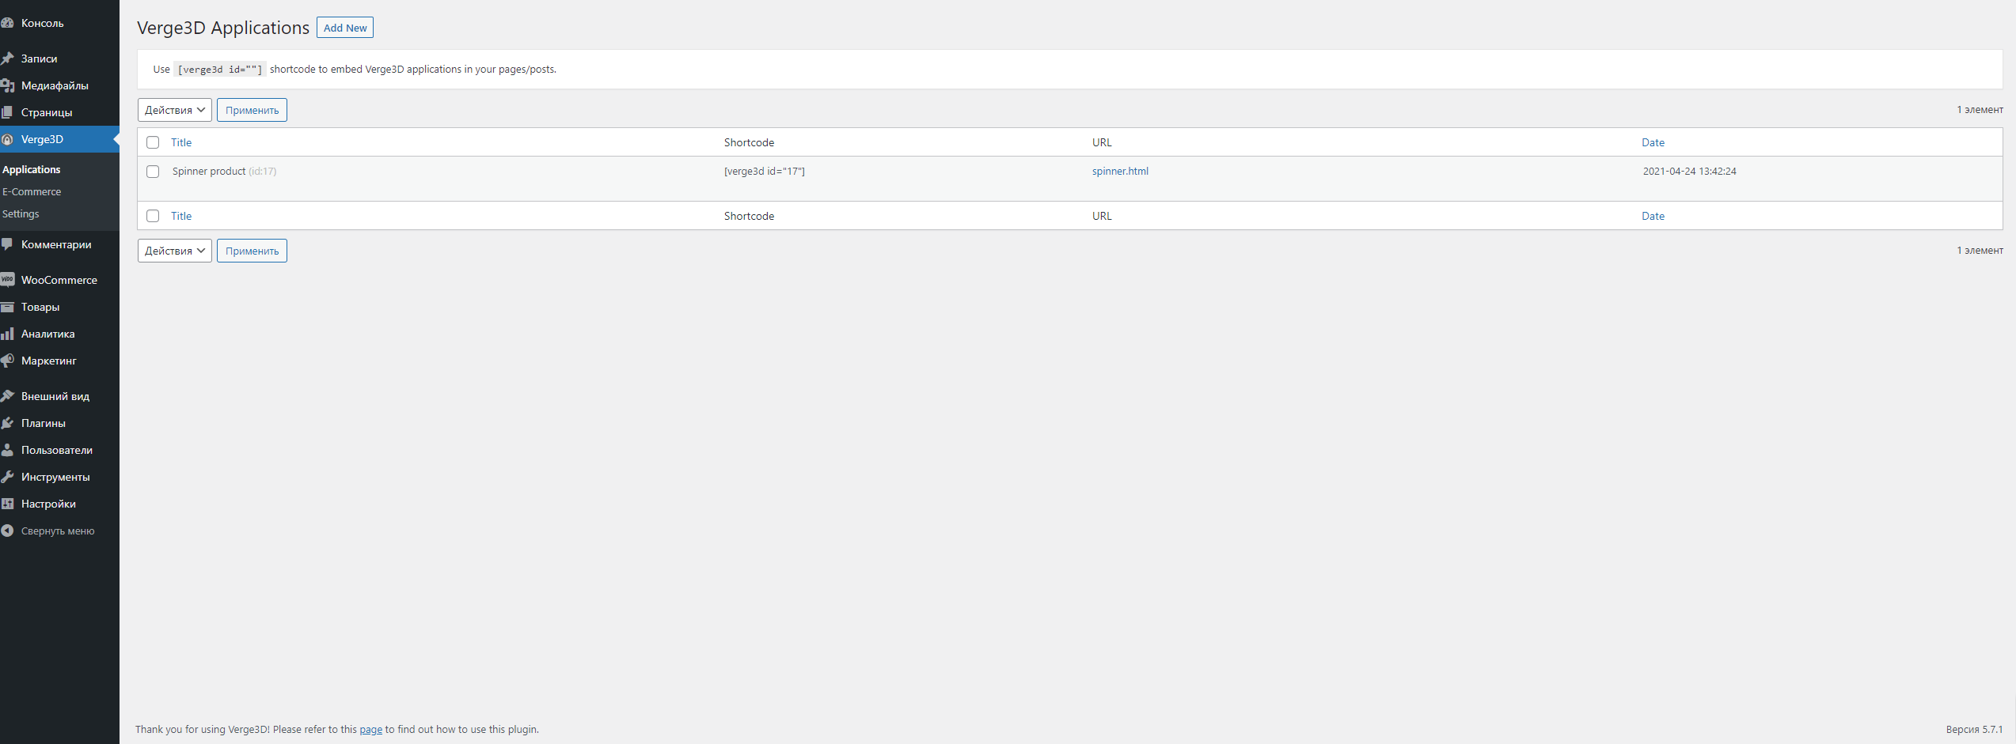Viewport: 2016px width, 744px height.
Task: Click the [verge3d id="17"] shortcode cell
Action: (765, 171)
